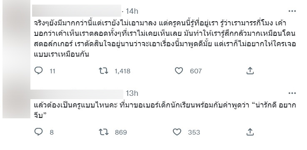Click the share icon on the 13h tweet
Image resolution: width=307 pixels, height=150 pixels.
click(x=250, y=132)
